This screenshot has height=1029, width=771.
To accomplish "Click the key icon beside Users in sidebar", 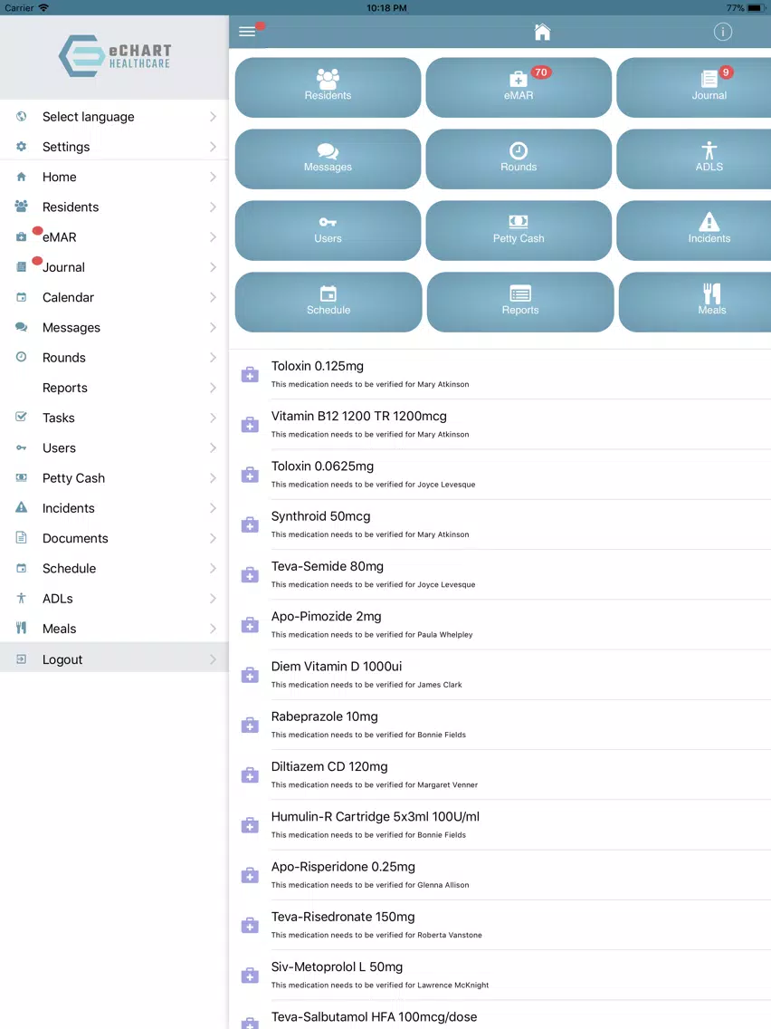I will (21, 447).
